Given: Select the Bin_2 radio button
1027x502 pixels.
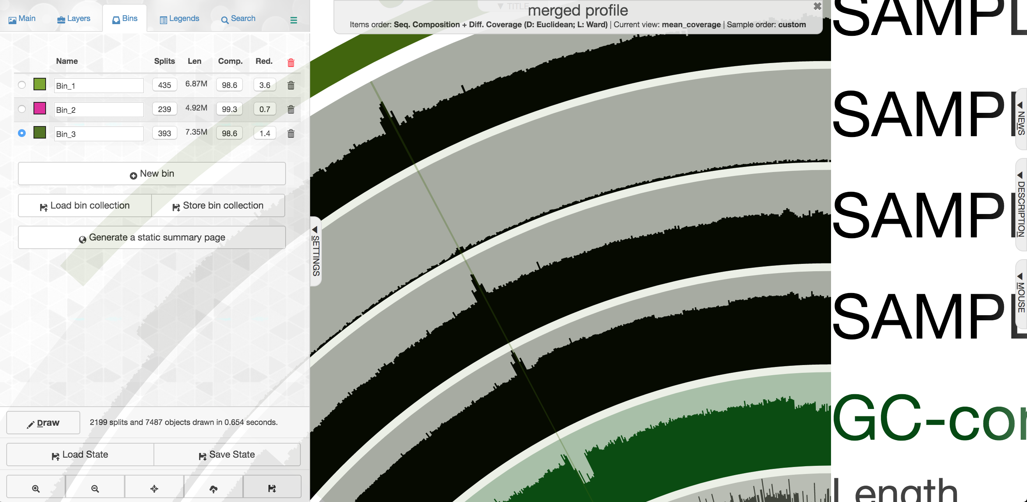Looking at the screenshot, I should tap(22, 109).
